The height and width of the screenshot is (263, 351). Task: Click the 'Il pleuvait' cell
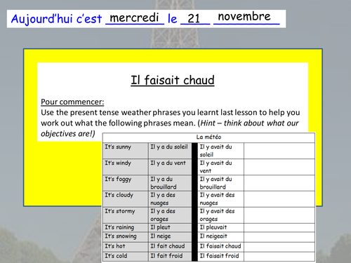pos(220,227)
